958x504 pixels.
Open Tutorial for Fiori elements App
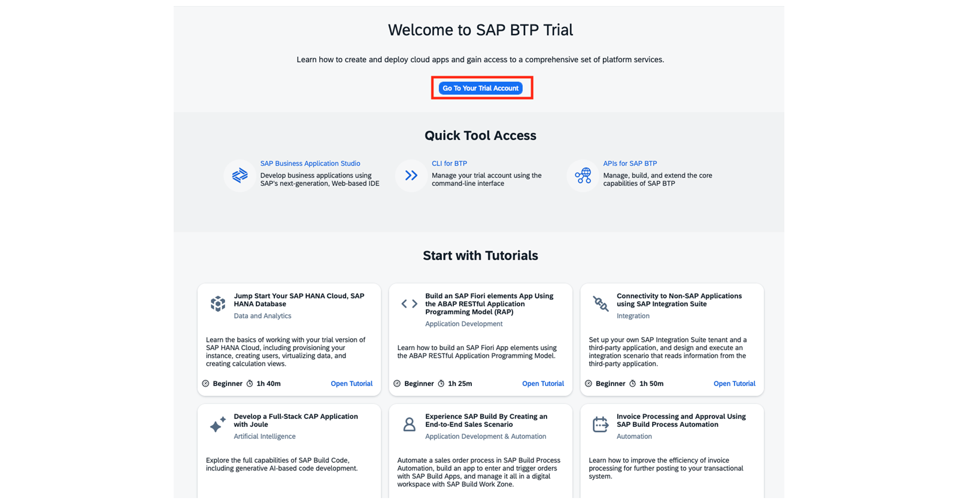click(x=543, y=384)
